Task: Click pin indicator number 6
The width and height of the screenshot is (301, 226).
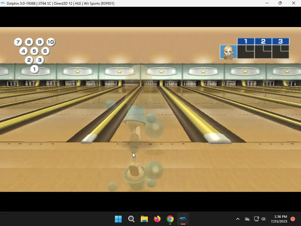Action: (45, 51)
